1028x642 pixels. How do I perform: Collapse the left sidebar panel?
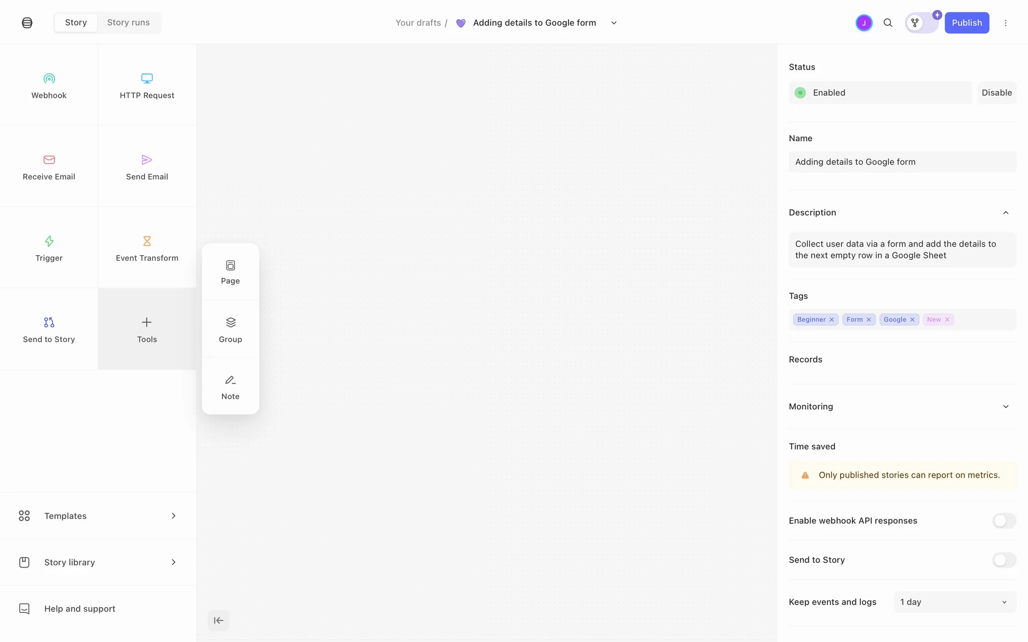coord(218,621)
